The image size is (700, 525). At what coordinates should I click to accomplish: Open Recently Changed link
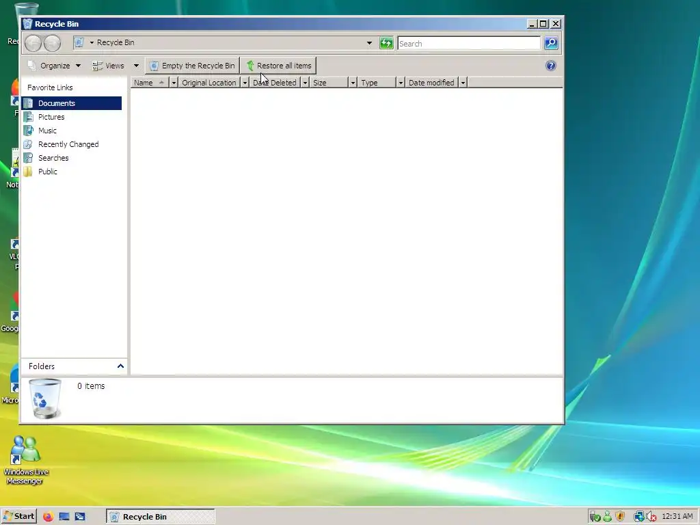[x=68, y=144]
